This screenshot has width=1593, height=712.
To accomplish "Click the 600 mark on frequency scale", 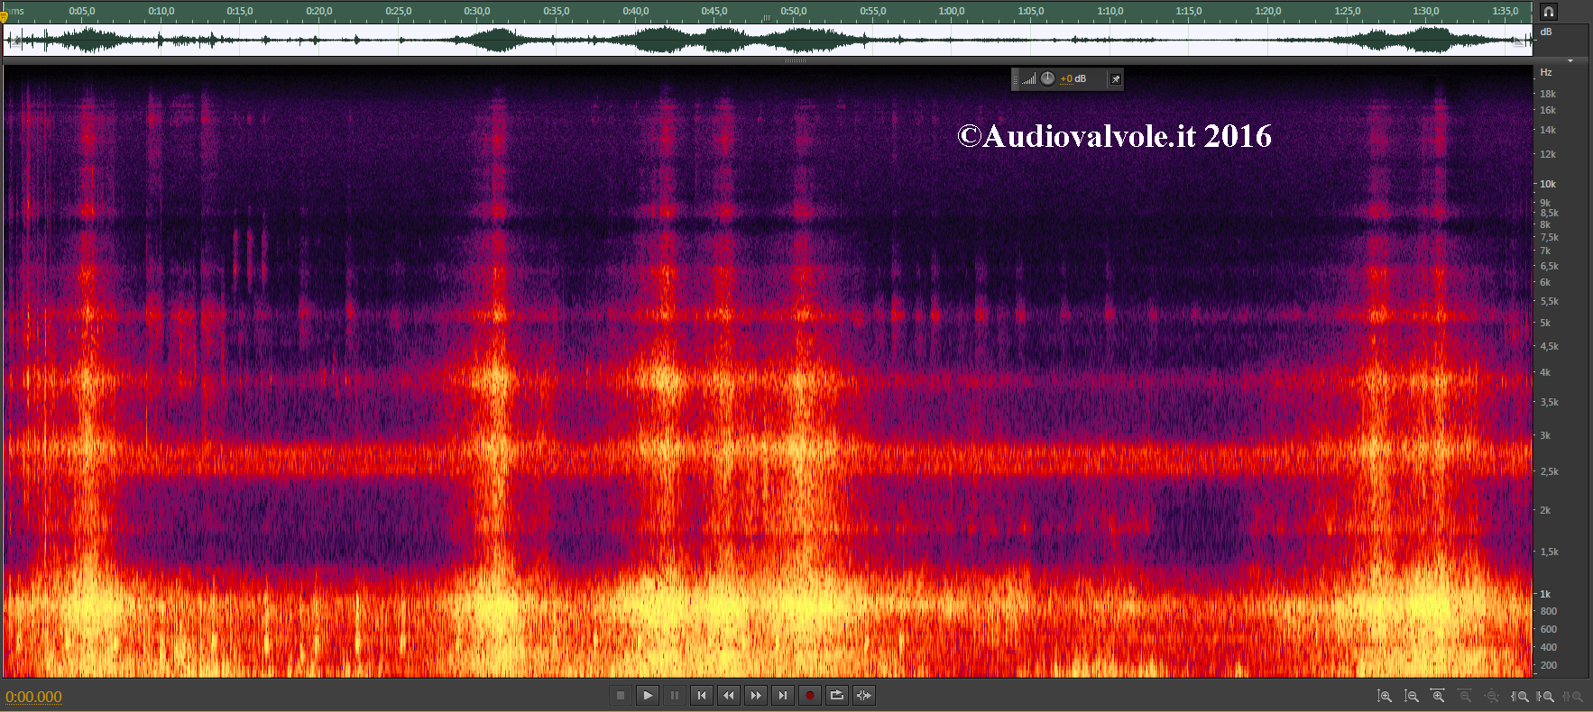I will (1548, 629).
